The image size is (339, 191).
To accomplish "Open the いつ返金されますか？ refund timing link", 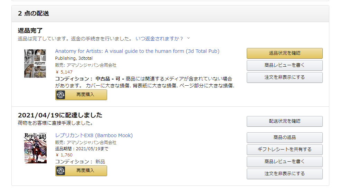I will tap(159, 39).
